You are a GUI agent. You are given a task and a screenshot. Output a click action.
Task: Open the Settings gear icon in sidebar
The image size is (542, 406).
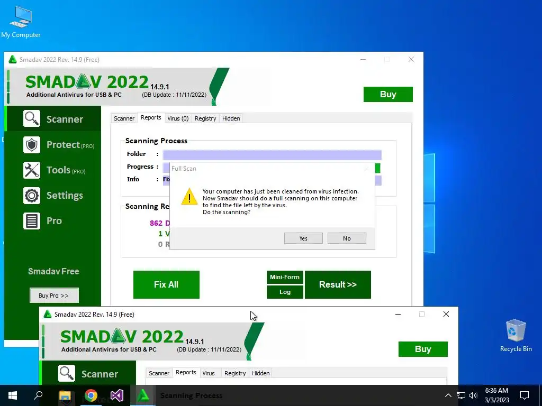point(32,196)
